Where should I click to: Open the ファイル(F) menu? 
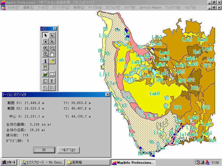pos(13,7)
